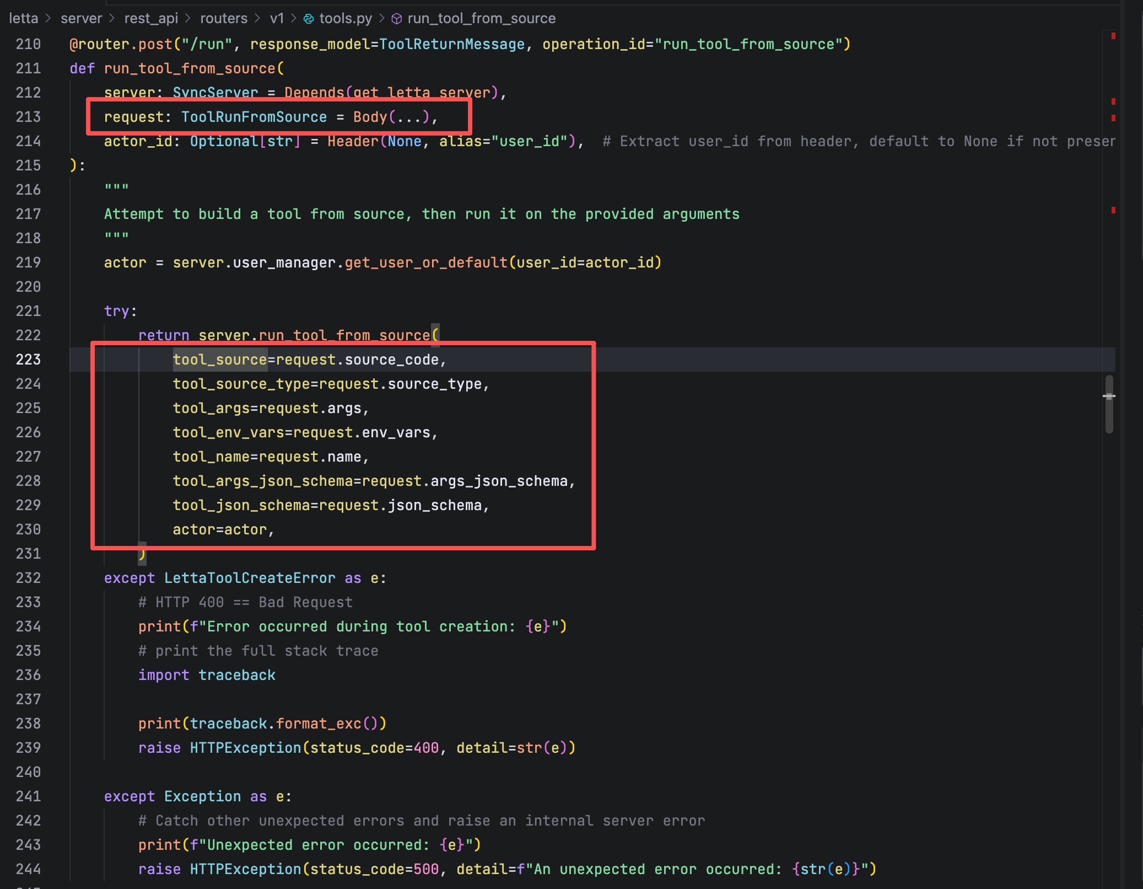The height and width of the screenshot is (889, 1143).
Task: Click line number 232 in the gutter
Action: 28,578
